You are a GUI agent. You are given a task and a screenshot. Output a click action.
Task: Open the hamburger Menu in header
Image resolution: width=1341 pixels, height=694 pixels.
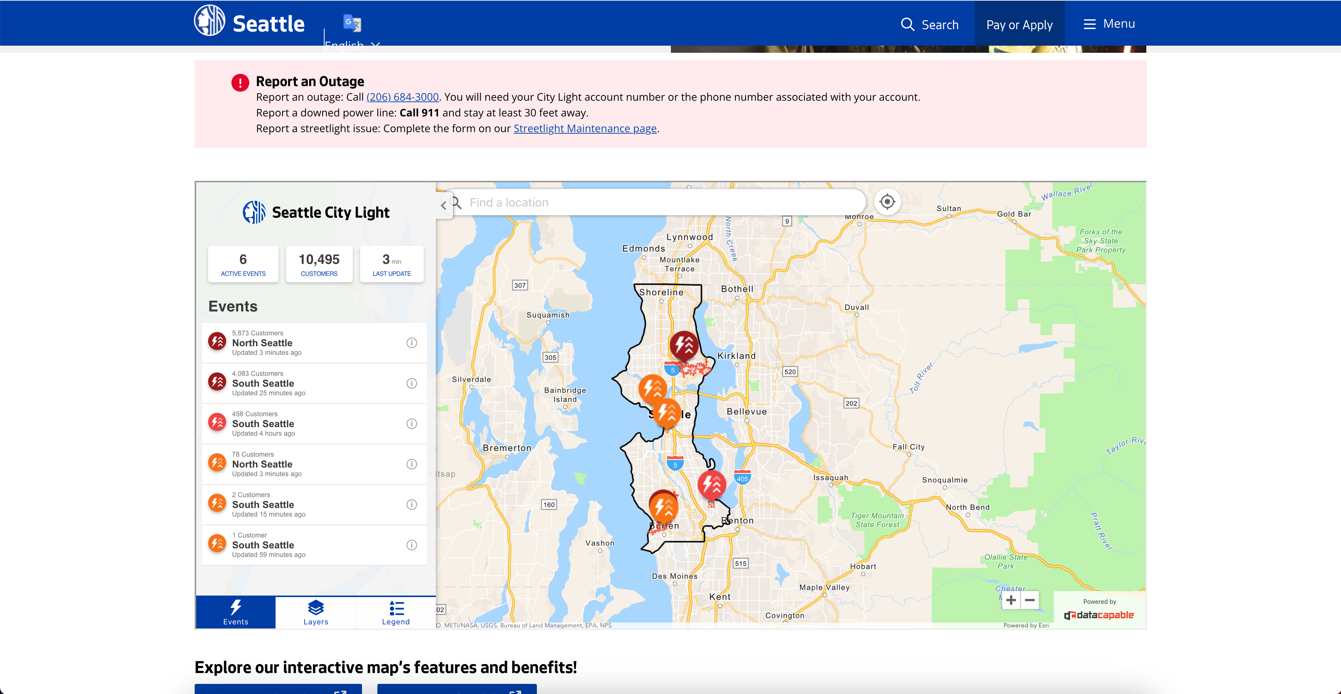1109,24
